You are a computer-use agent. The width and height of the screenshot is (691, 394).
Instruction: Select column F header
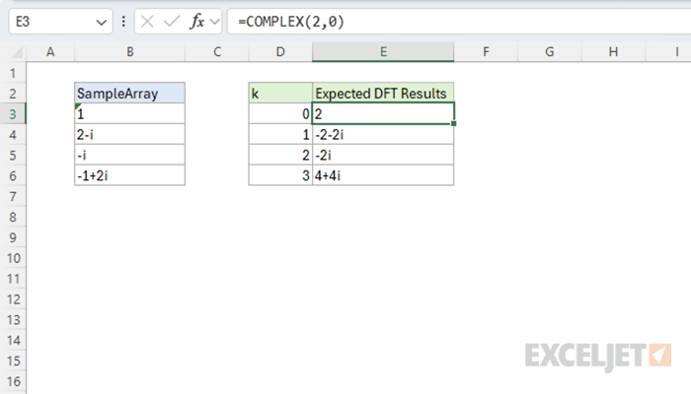[x=486, y=52]
